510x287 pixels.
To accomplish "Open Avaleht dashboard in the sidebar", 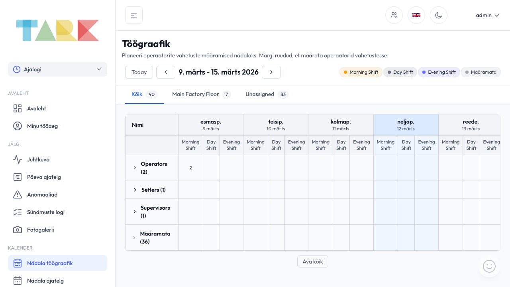I will coord(57,108).
